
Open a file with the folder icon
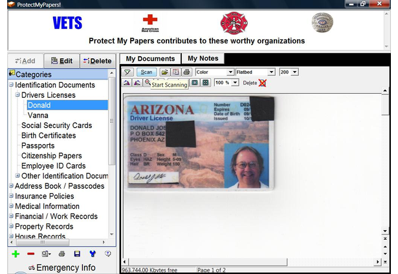point(164,72)
